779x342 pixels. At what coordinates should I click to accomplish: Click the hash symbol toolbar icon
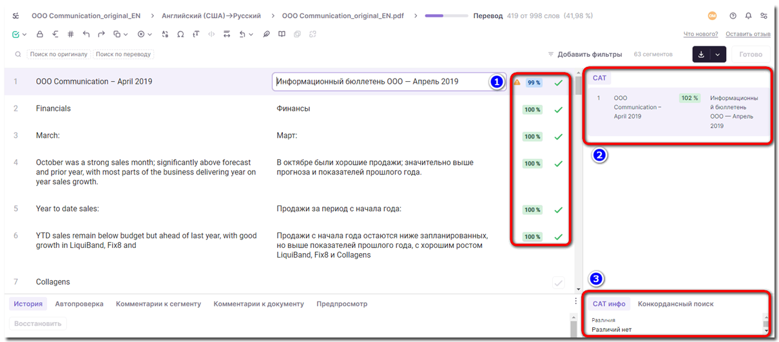[x=71, y=34]
